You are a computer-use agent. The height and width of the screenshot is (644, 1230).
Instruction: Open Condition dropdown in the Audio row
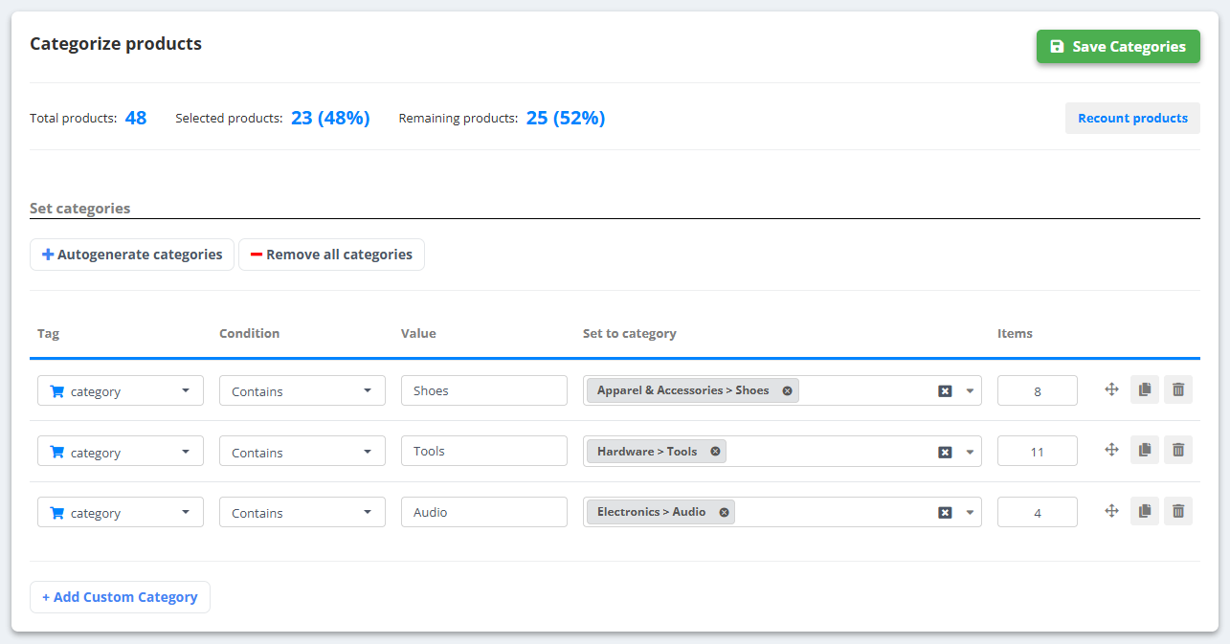[x=302, y=512]
